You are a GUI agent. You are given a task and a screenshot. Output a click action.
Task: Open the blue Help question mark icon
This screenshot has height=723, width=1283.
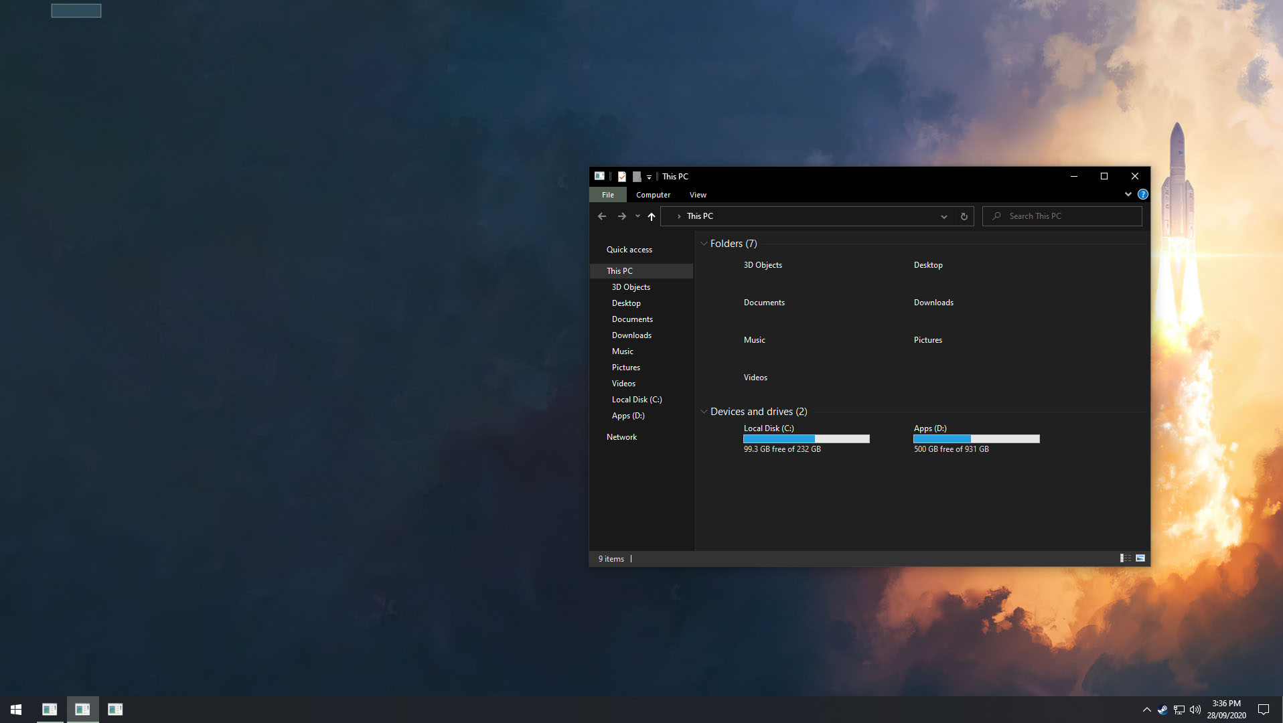click(x=1143, y=194)
